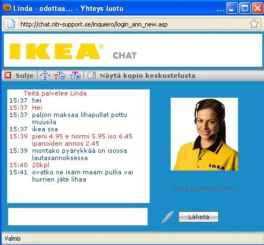Click the "20kpl" reply
Viewport: 264px width, 245px height.
(x=40, y=165)
